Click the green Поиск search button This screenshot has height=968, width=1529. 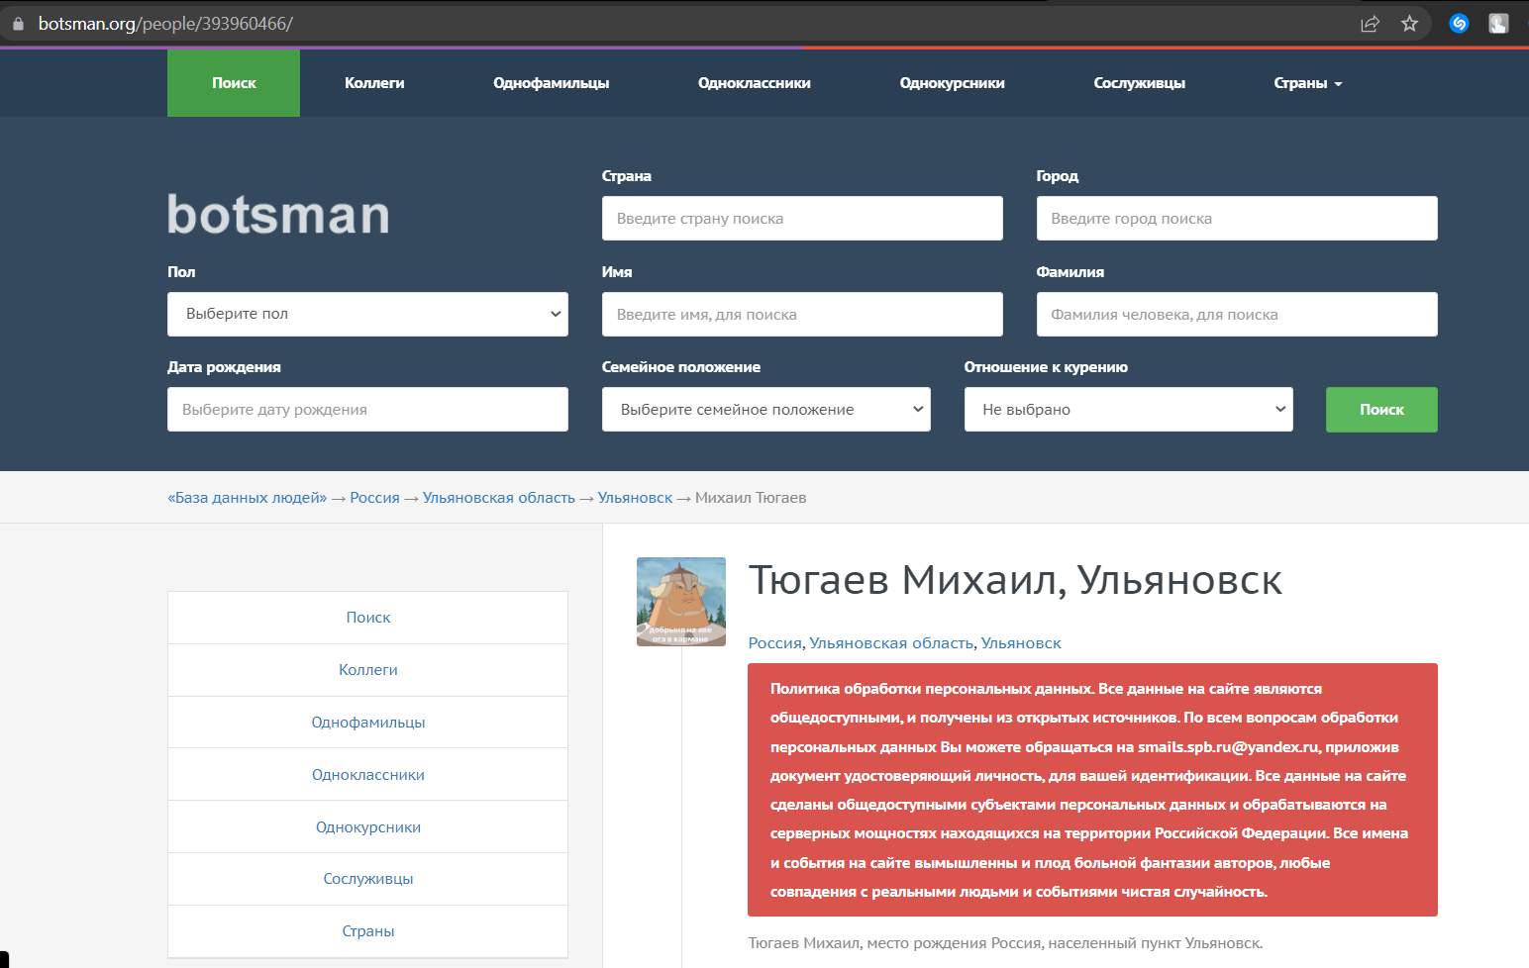(1381, 410)
